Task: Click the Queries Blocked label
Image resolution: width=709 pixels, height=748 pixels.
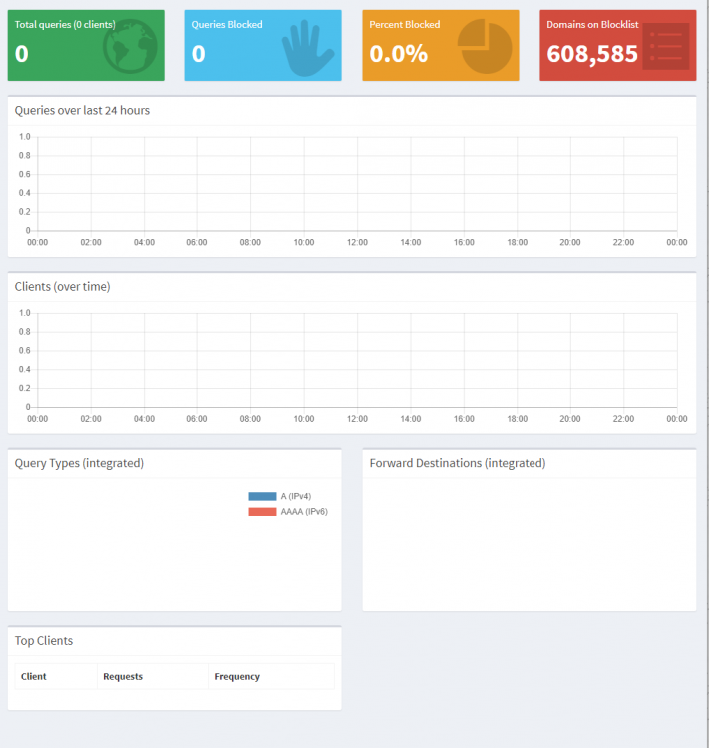Action: (x=227, y=24)
